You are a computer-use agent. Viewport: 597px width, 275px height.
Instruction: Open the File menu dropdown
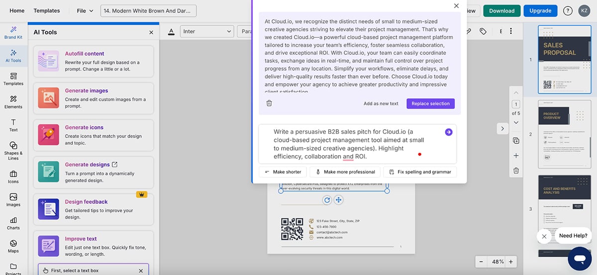pyautogui.click(x=85, y=10)
